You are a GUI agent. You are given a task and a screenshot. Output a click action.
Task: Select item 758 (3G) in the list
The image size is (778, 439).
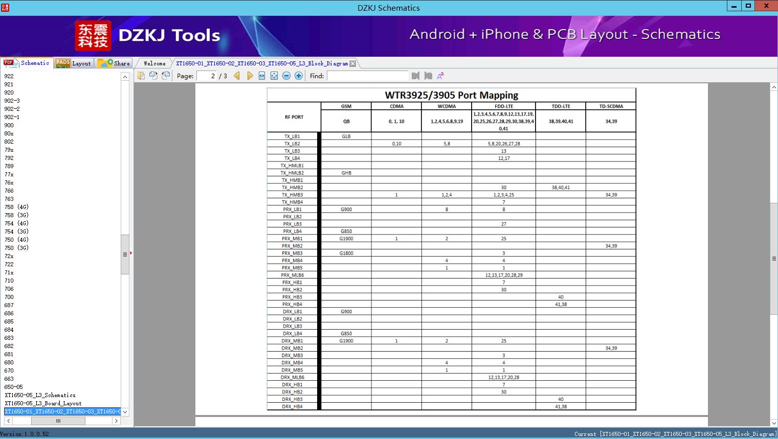16,215
